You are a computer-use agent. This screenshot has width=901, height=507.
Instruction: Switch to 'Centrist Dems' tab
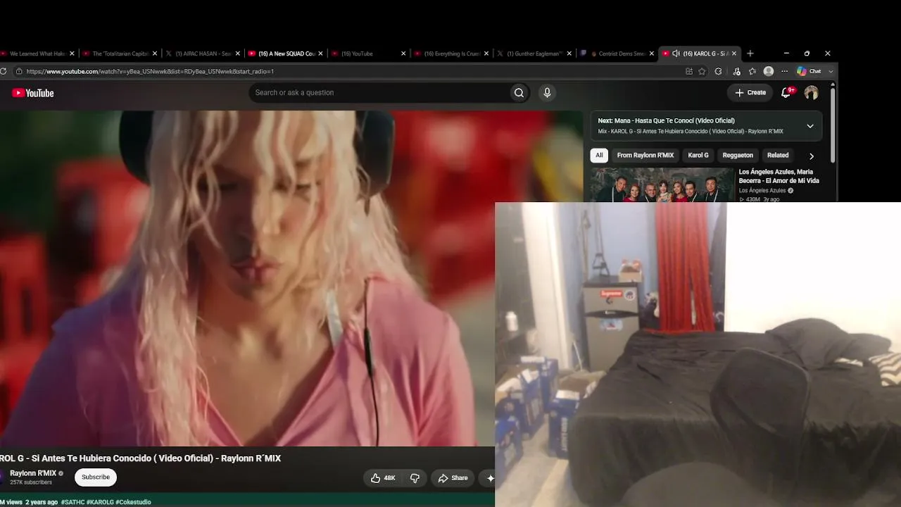tap(617, 54)
